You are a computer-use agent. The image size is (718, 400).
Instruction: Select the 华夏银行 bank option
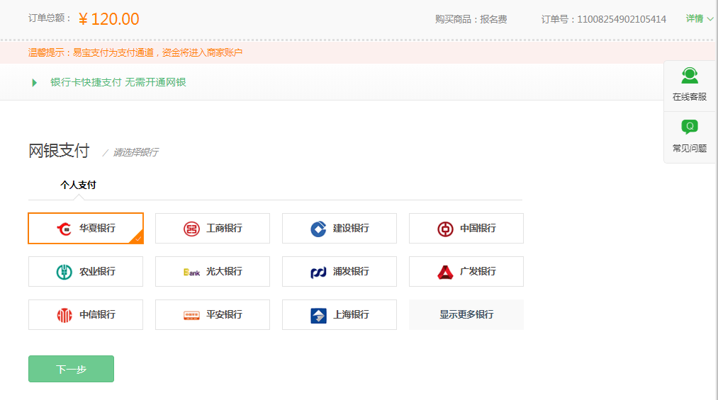point(86,228)
